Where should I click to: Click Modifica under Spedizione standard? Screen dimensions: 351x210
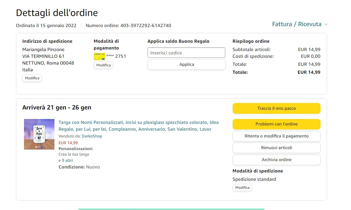coord(242,188)
